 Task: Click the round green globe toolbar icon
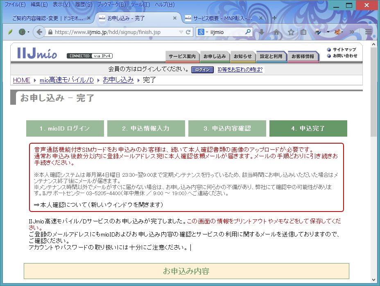click(x=22, y=32)
